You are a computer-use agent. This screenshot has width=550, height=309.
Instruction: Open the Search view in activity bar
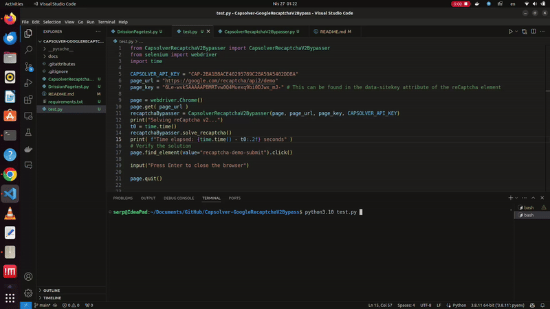coord(28,49)
